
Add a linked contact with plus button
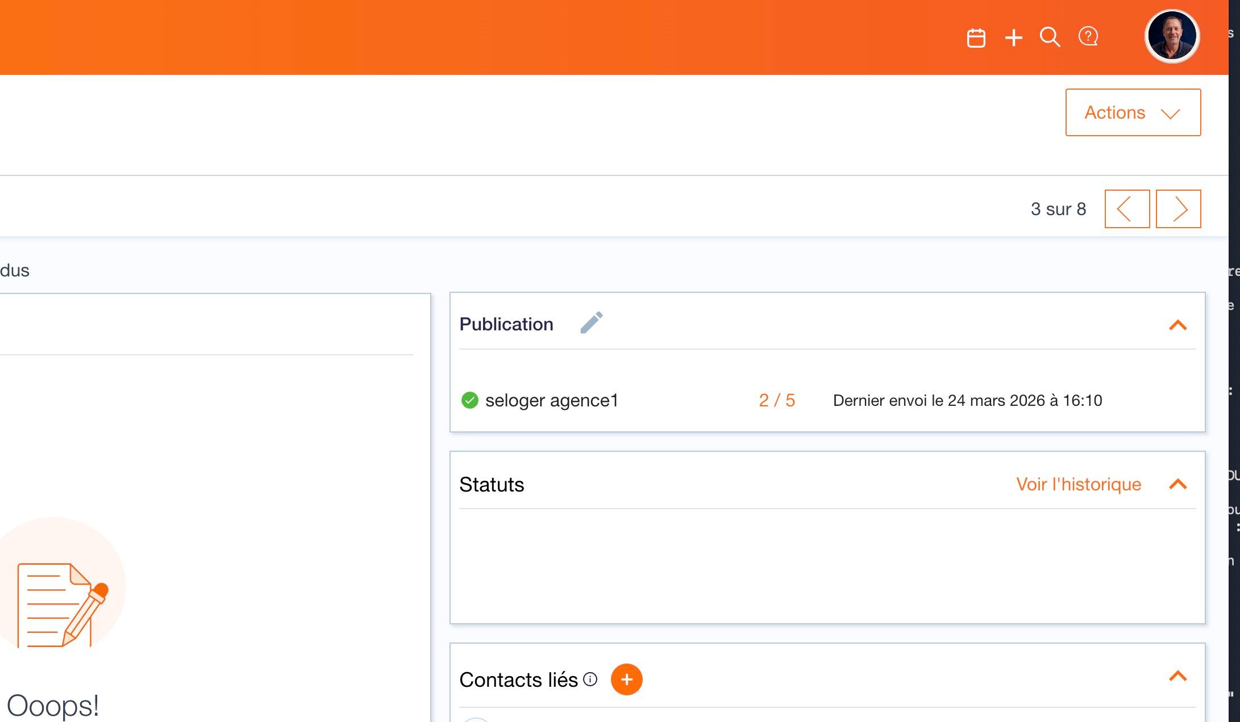point(626,679)
